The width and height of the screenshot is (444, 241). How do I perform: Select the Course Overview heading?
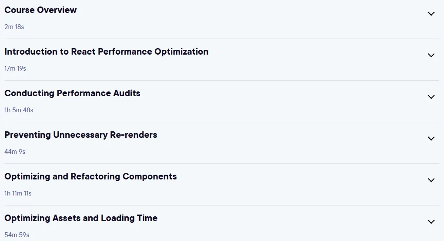point(40,10)
